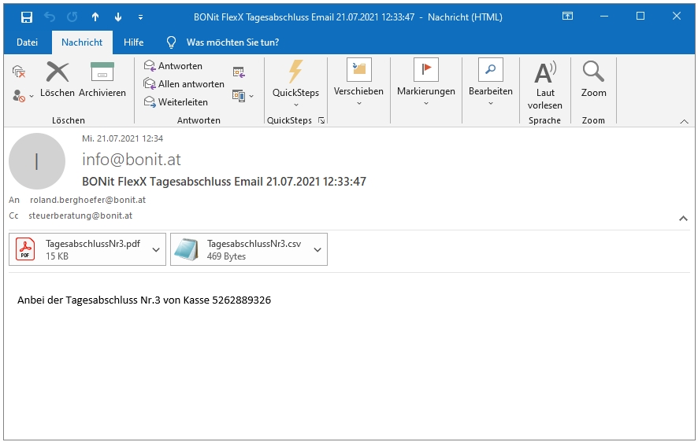This screenshot has width=698, height=442.
Task: Open dropdown for TagesabschlussNr3.pdf attachment
Action: pos(156,249)
